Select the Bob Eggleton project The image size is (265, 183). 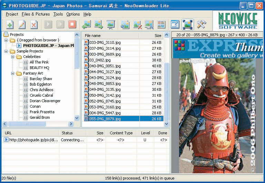click(41, 84)
